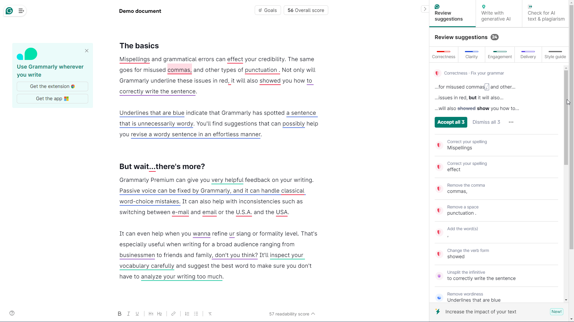Create a bulleted list

tap(196, 314)
